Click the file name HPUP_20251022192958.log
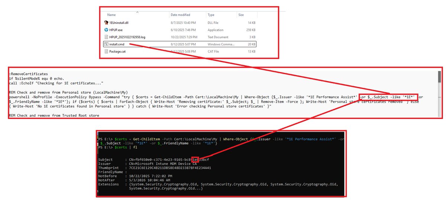This screenshot has height=200, width=446. 127,37
